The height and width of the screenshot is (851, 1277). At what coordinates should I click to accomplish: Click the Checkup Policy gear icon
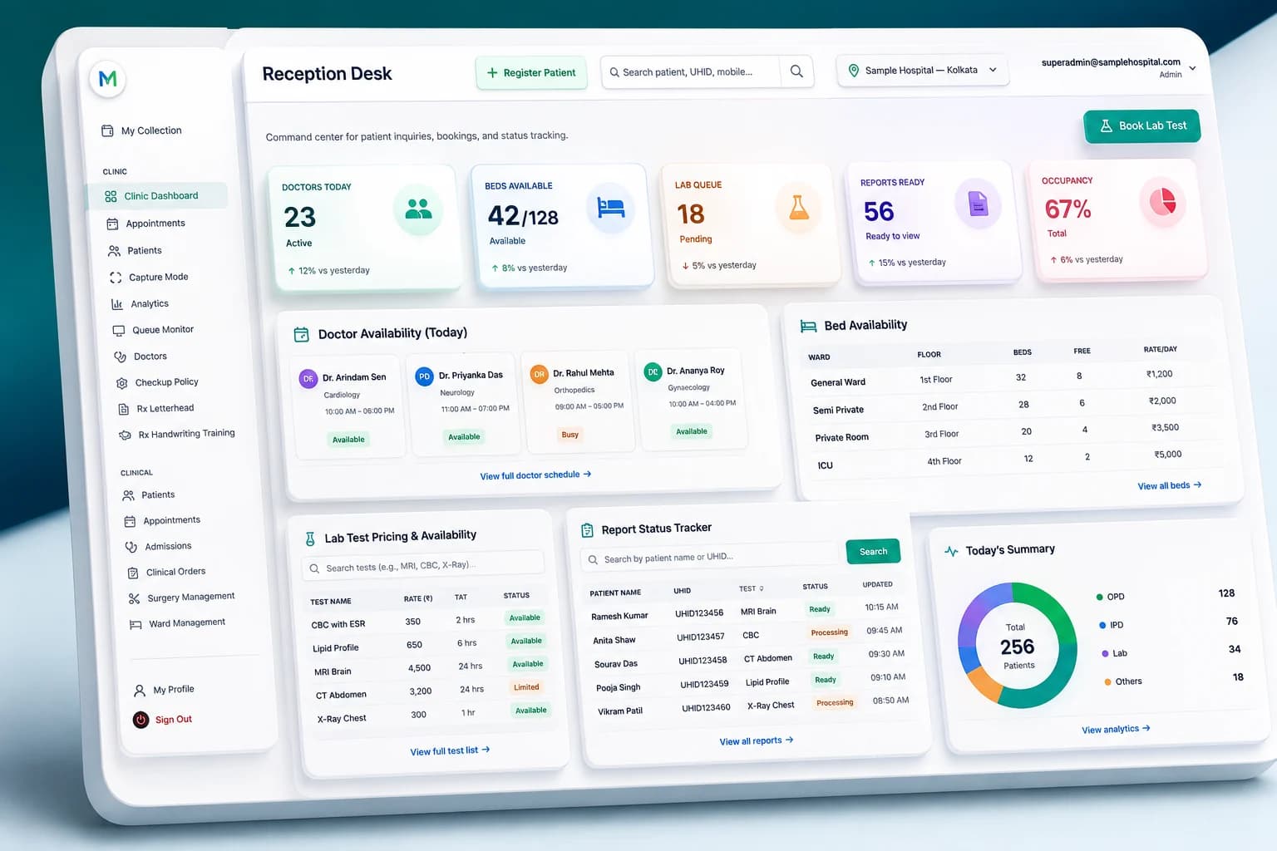[x=122, y=383]
